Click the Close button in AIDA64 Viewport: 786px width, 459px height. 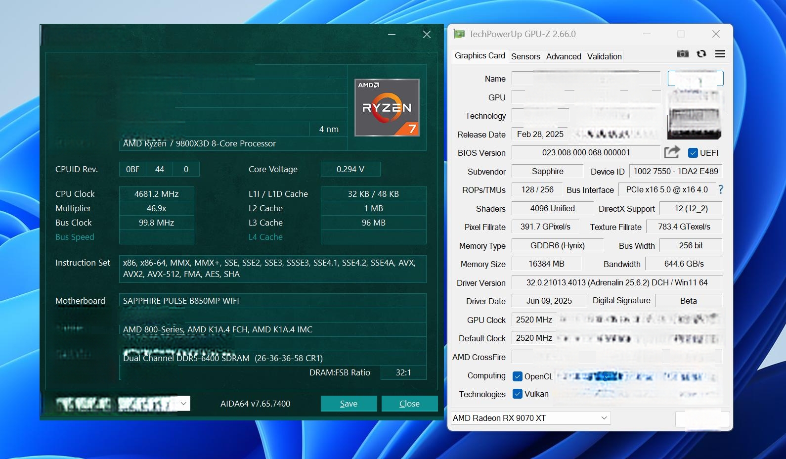(x=409, y=404)
